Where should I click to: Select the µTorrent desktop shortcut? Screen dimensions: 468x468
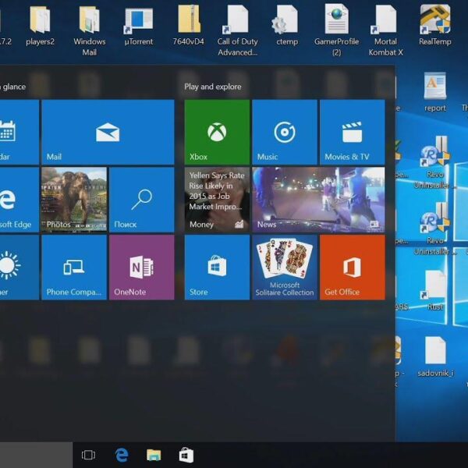pyautogui.click(x=139, y=26)
